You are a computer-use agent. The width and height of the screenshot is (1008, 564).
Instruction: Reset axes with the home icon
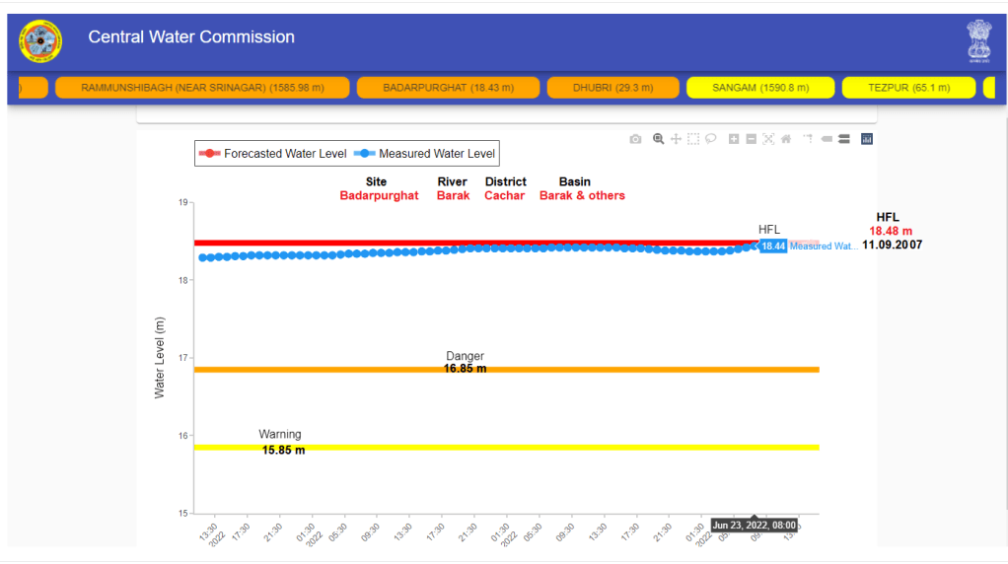coord(786,139)
